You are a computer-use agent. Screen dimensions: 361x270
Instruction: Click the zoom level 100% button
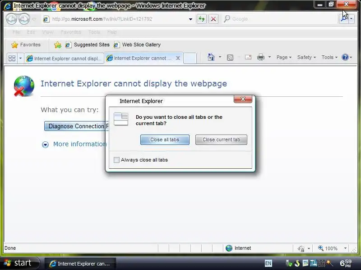tap(328, 248)
